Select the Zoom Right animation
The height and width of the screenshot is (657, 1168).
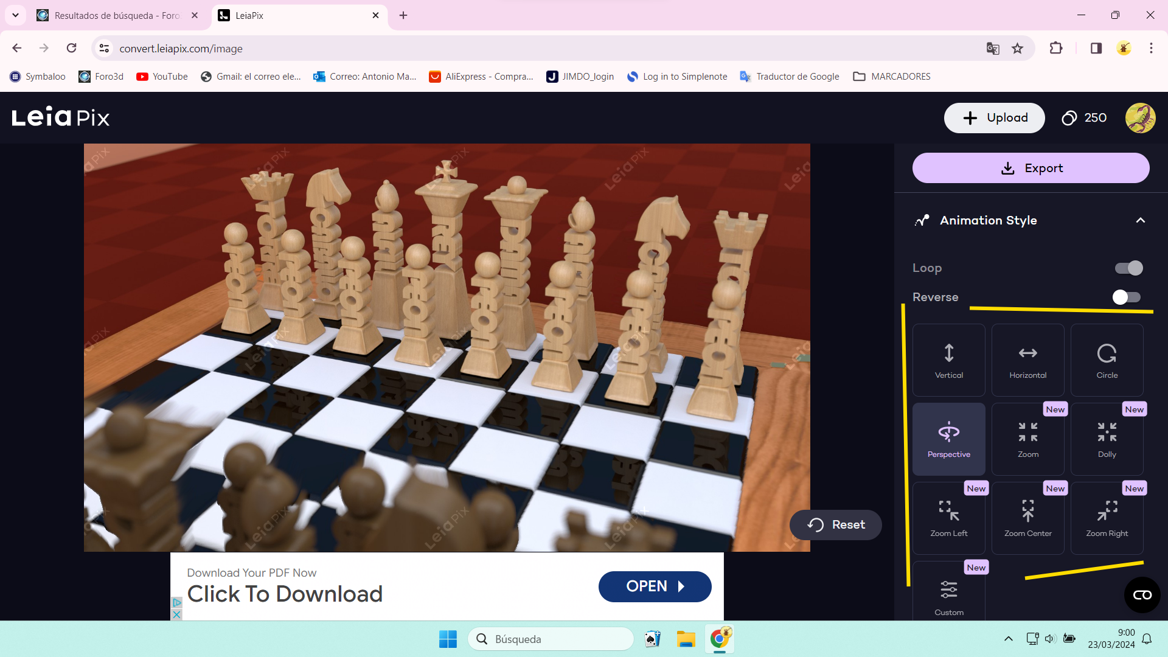1107,518
